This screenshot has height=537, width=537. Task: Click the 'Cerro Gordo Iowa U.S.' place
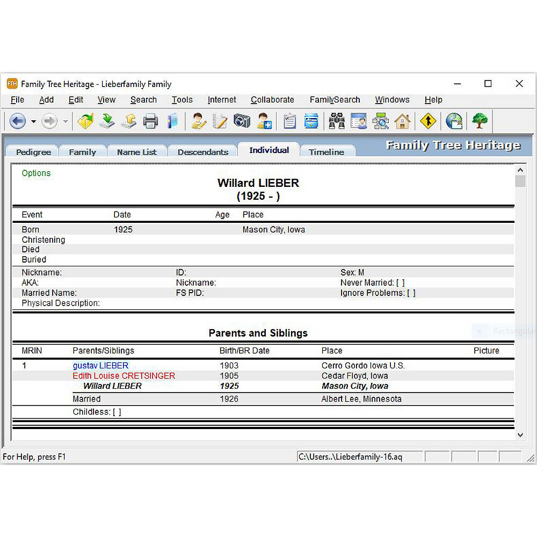(x=363, y=365)
